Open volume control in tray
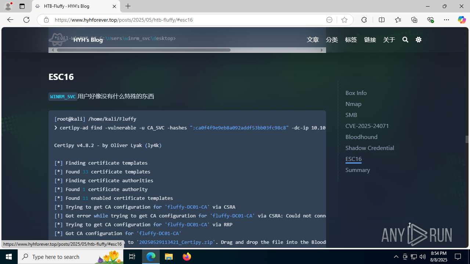This screenshot has height=264, width=470. [x=422, y=257]
